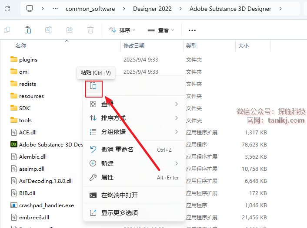Image resolution: width=307 pixels, height=228 pixels.
Task: Select the crashpad_handler.exe file
Action: (x=42, y=205)
